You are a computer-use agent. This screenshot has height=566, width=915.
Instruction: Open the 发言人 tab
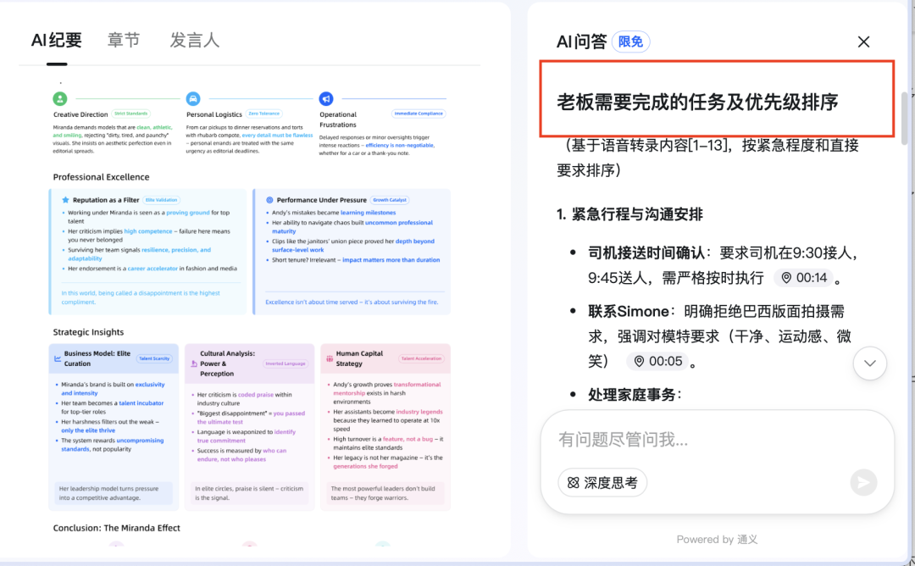[x=194, y=40]
